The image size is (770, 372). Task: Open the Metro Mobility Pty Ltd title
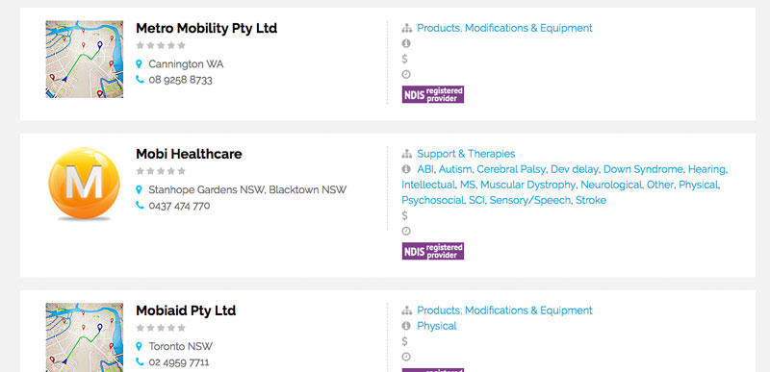tap(206, 29)
